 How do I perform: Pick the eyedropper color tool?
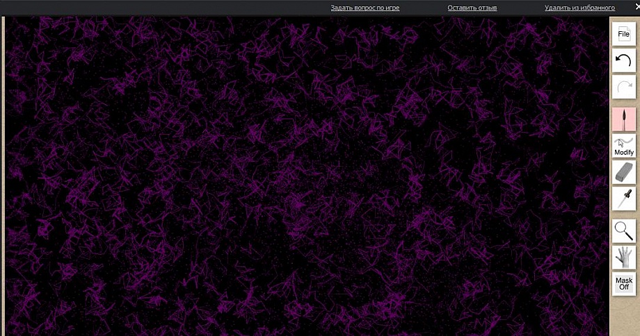pyautogui.click(x=624, y=199)
